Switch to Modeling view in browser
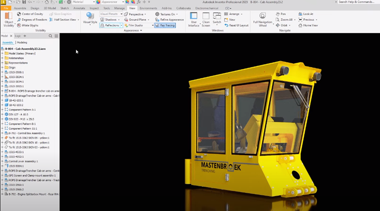Image resolution: width=380 pixels, height=211 pixels. click(x=22, y=42)
